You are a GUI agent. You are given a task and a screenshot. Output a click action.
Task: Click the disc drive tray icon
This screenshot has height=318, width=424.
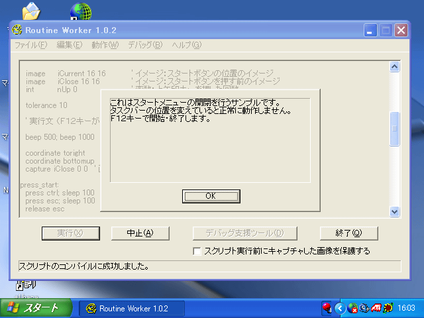pyautogui.click(x=364, y=308)
